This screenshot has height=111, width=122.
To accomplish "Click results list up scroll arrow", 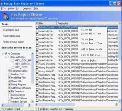I will click(120, 23).
